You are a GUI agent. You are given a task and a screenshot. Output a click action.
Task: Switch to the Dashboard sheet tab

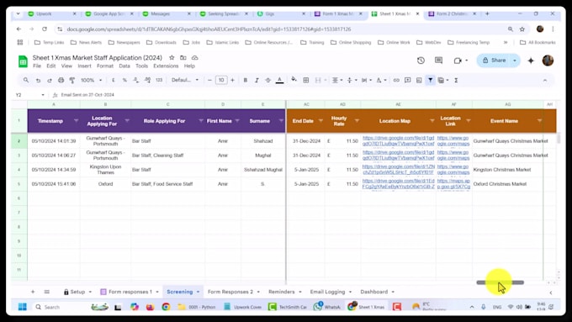[377, 292]
